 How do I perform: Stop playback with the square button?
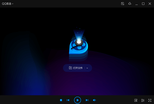[61, 100]
